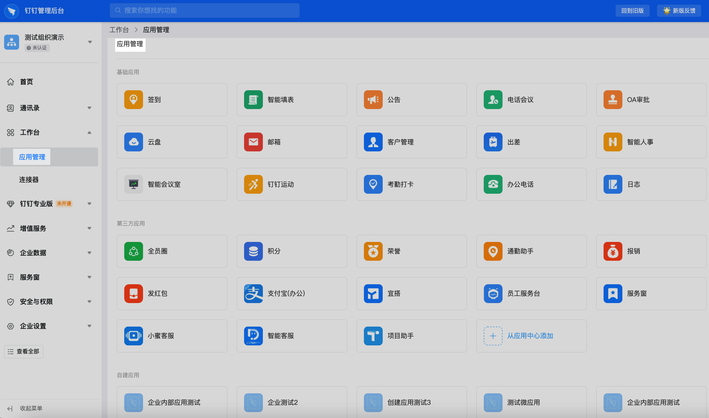Open the 项目助手 icon

tap(373, 336)
